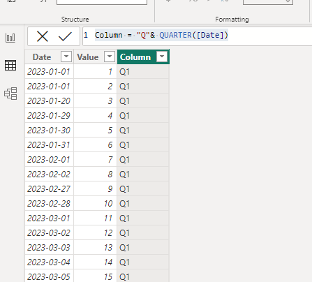Select Q1 cell in the 2023-02-28 row
The width and height of the screenshot is (312, 282).
[143, 204]
